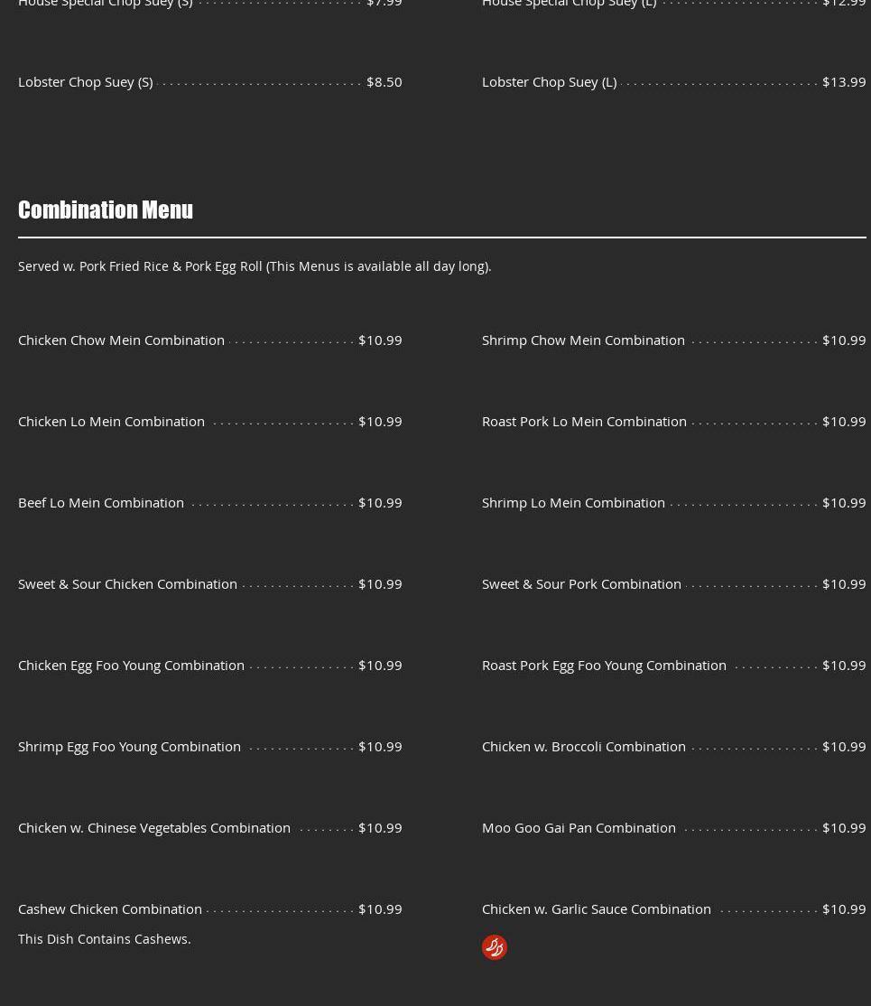This screenshot has width=871, height=1006.
Task: Open Shrimp Lo Mein Combination item
Action: click(x=573, y=502)
